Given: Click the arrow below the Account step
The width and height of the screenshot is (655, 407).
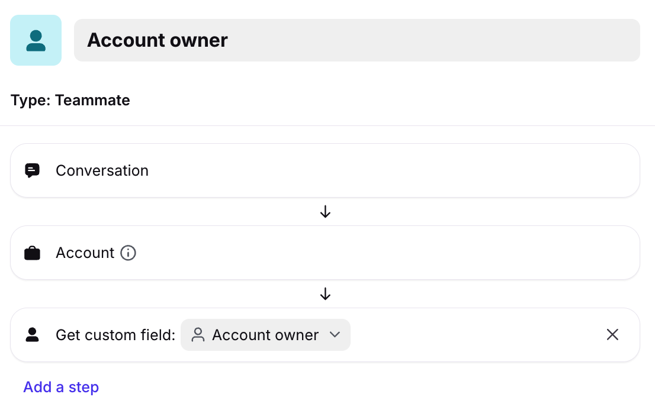Looking at the screenshot, I should point(325,294).
